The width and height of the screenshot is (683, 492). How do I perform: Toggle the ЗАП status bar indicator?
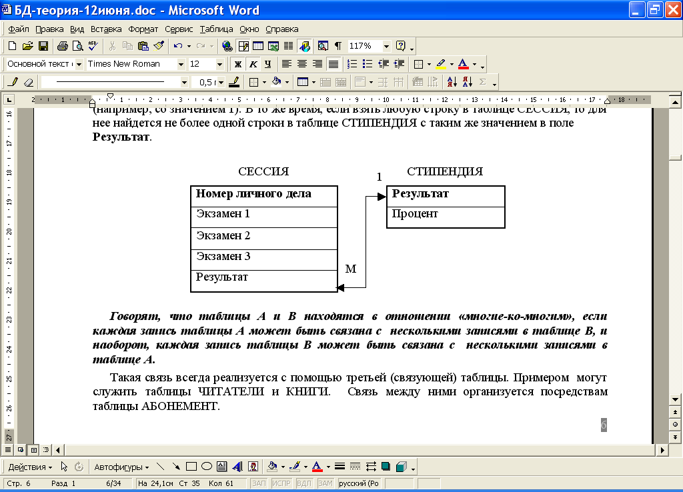coord(259,483)
